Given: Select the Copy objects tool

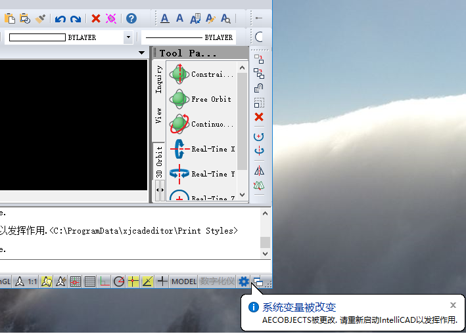Looking at the screenshot, I should point(259,73).
